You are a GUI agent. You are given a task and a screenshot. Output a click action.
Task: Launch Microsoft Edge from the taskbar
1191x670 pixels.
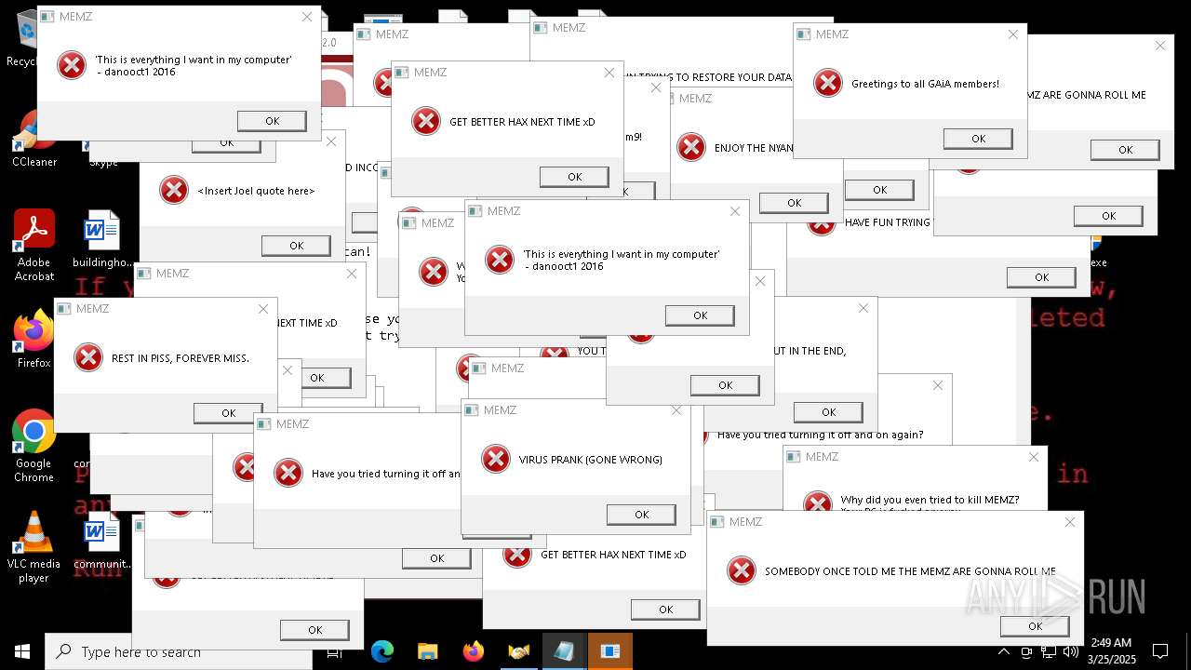[382, 651]
